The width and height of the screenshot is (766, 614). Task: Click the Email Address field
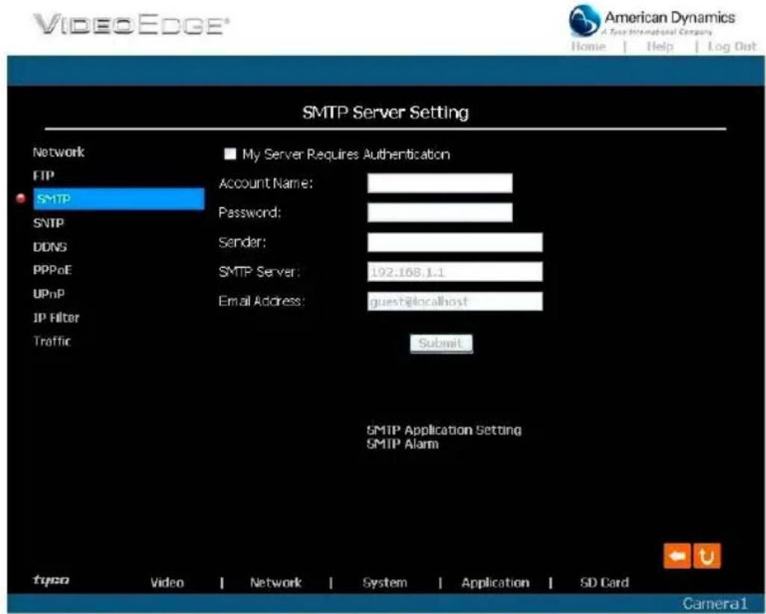pyautogui.click(x=455, y=301)
